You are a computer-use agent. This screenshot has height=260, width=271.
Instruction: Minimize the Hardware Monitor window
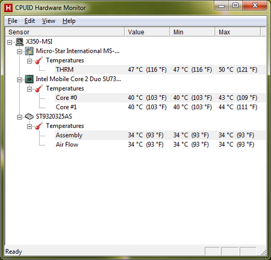[x=222, y=6]
